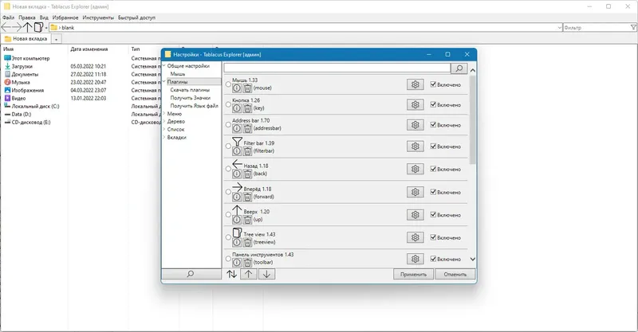Disable the Address bar plugin checkbox
This screenshot has width=638, height=332.
(433, 125)
